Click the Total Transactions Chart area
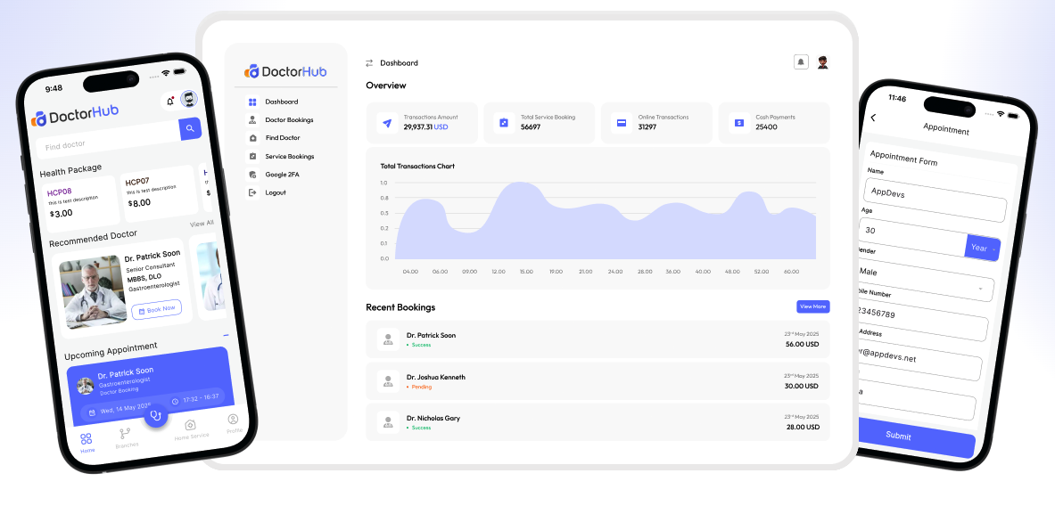This screenshot has width=1055, height=506. [x=598, y=218]
